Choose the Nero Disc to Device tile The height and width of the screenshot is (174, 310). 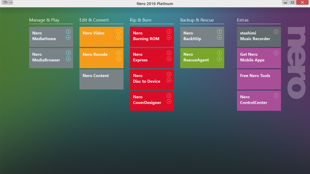(x=152, y=79)
